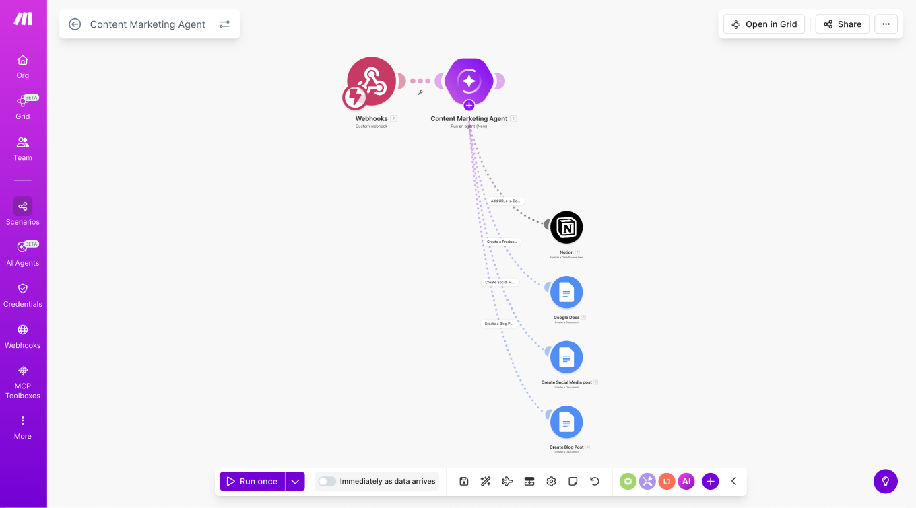Toggle the Immediately as data arrives switch

click(x=327, y=481)
